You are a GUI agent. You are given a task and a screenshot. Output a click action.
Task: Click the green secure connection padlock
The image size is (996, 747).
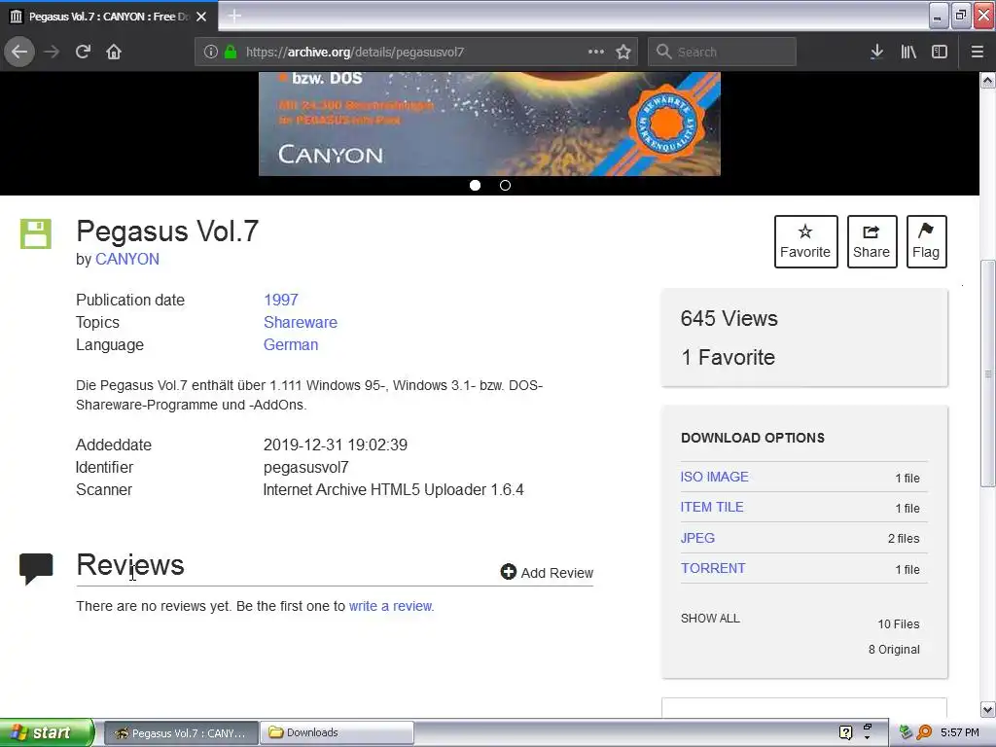[231, 52]
